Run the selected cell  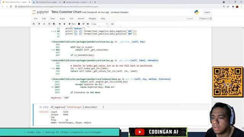[72, 24]
